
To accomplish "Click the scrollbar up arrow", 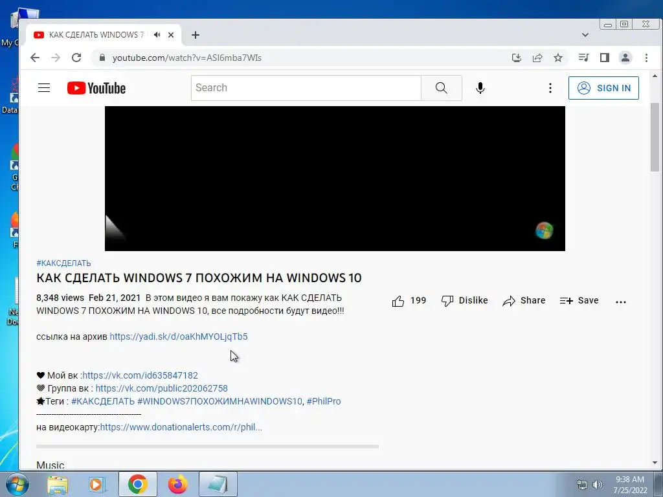I will point(655,76).
